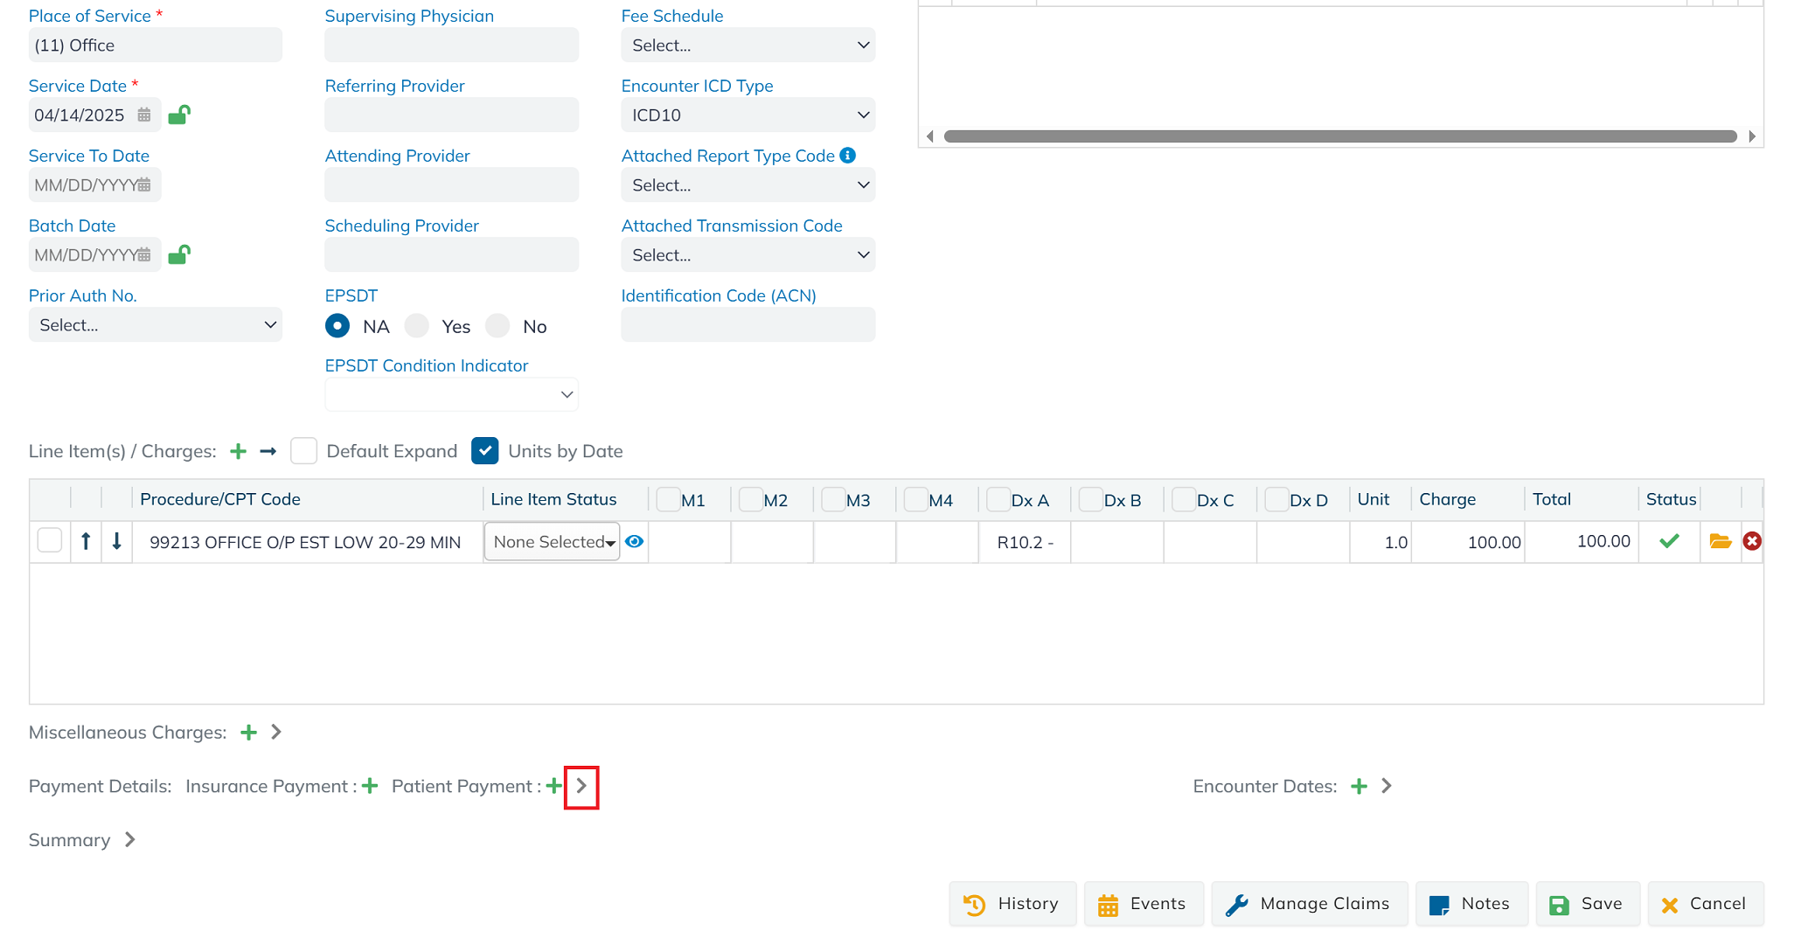Viewport: 1794px width, 938px height.
Task: Add an Insurance Payment with plus icon
Action: click(370, 786)
